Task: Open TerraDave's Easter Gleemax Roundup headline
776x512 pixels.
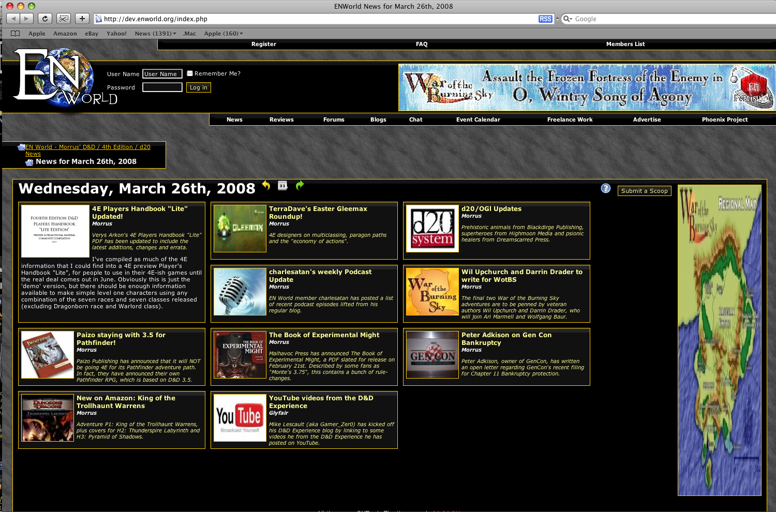Action: coord(318,213)
